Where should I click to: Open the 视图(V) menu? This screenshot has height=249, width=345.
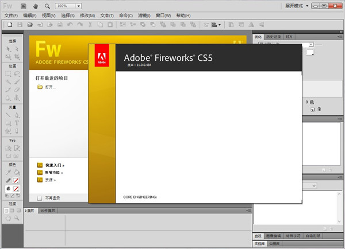(49, 15)
